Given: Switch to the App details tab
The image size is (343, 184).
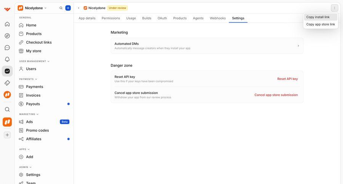Looking at the screenshot, I should coord(87,18).
